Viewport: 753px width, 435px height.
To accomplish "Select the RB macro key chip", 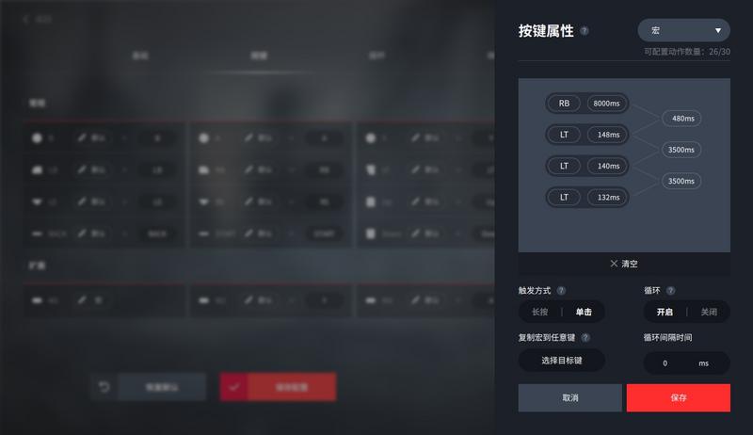I will click(x=564, y=104).
